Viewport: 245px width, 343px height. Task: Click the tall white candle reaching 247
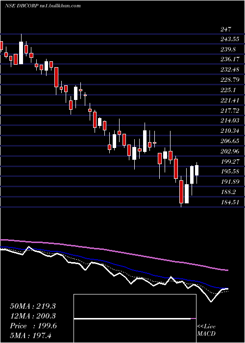tap(21, 53)
